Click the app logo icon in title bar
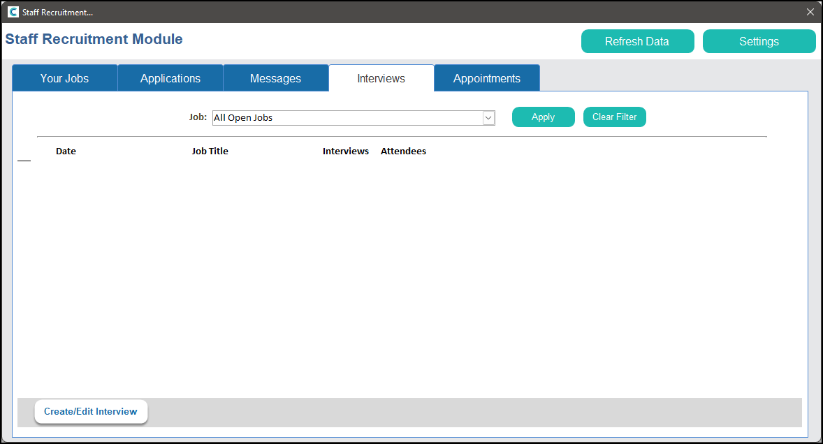This screenshot has width=823, height=444. pyautogui.click(x=13, y=12)
